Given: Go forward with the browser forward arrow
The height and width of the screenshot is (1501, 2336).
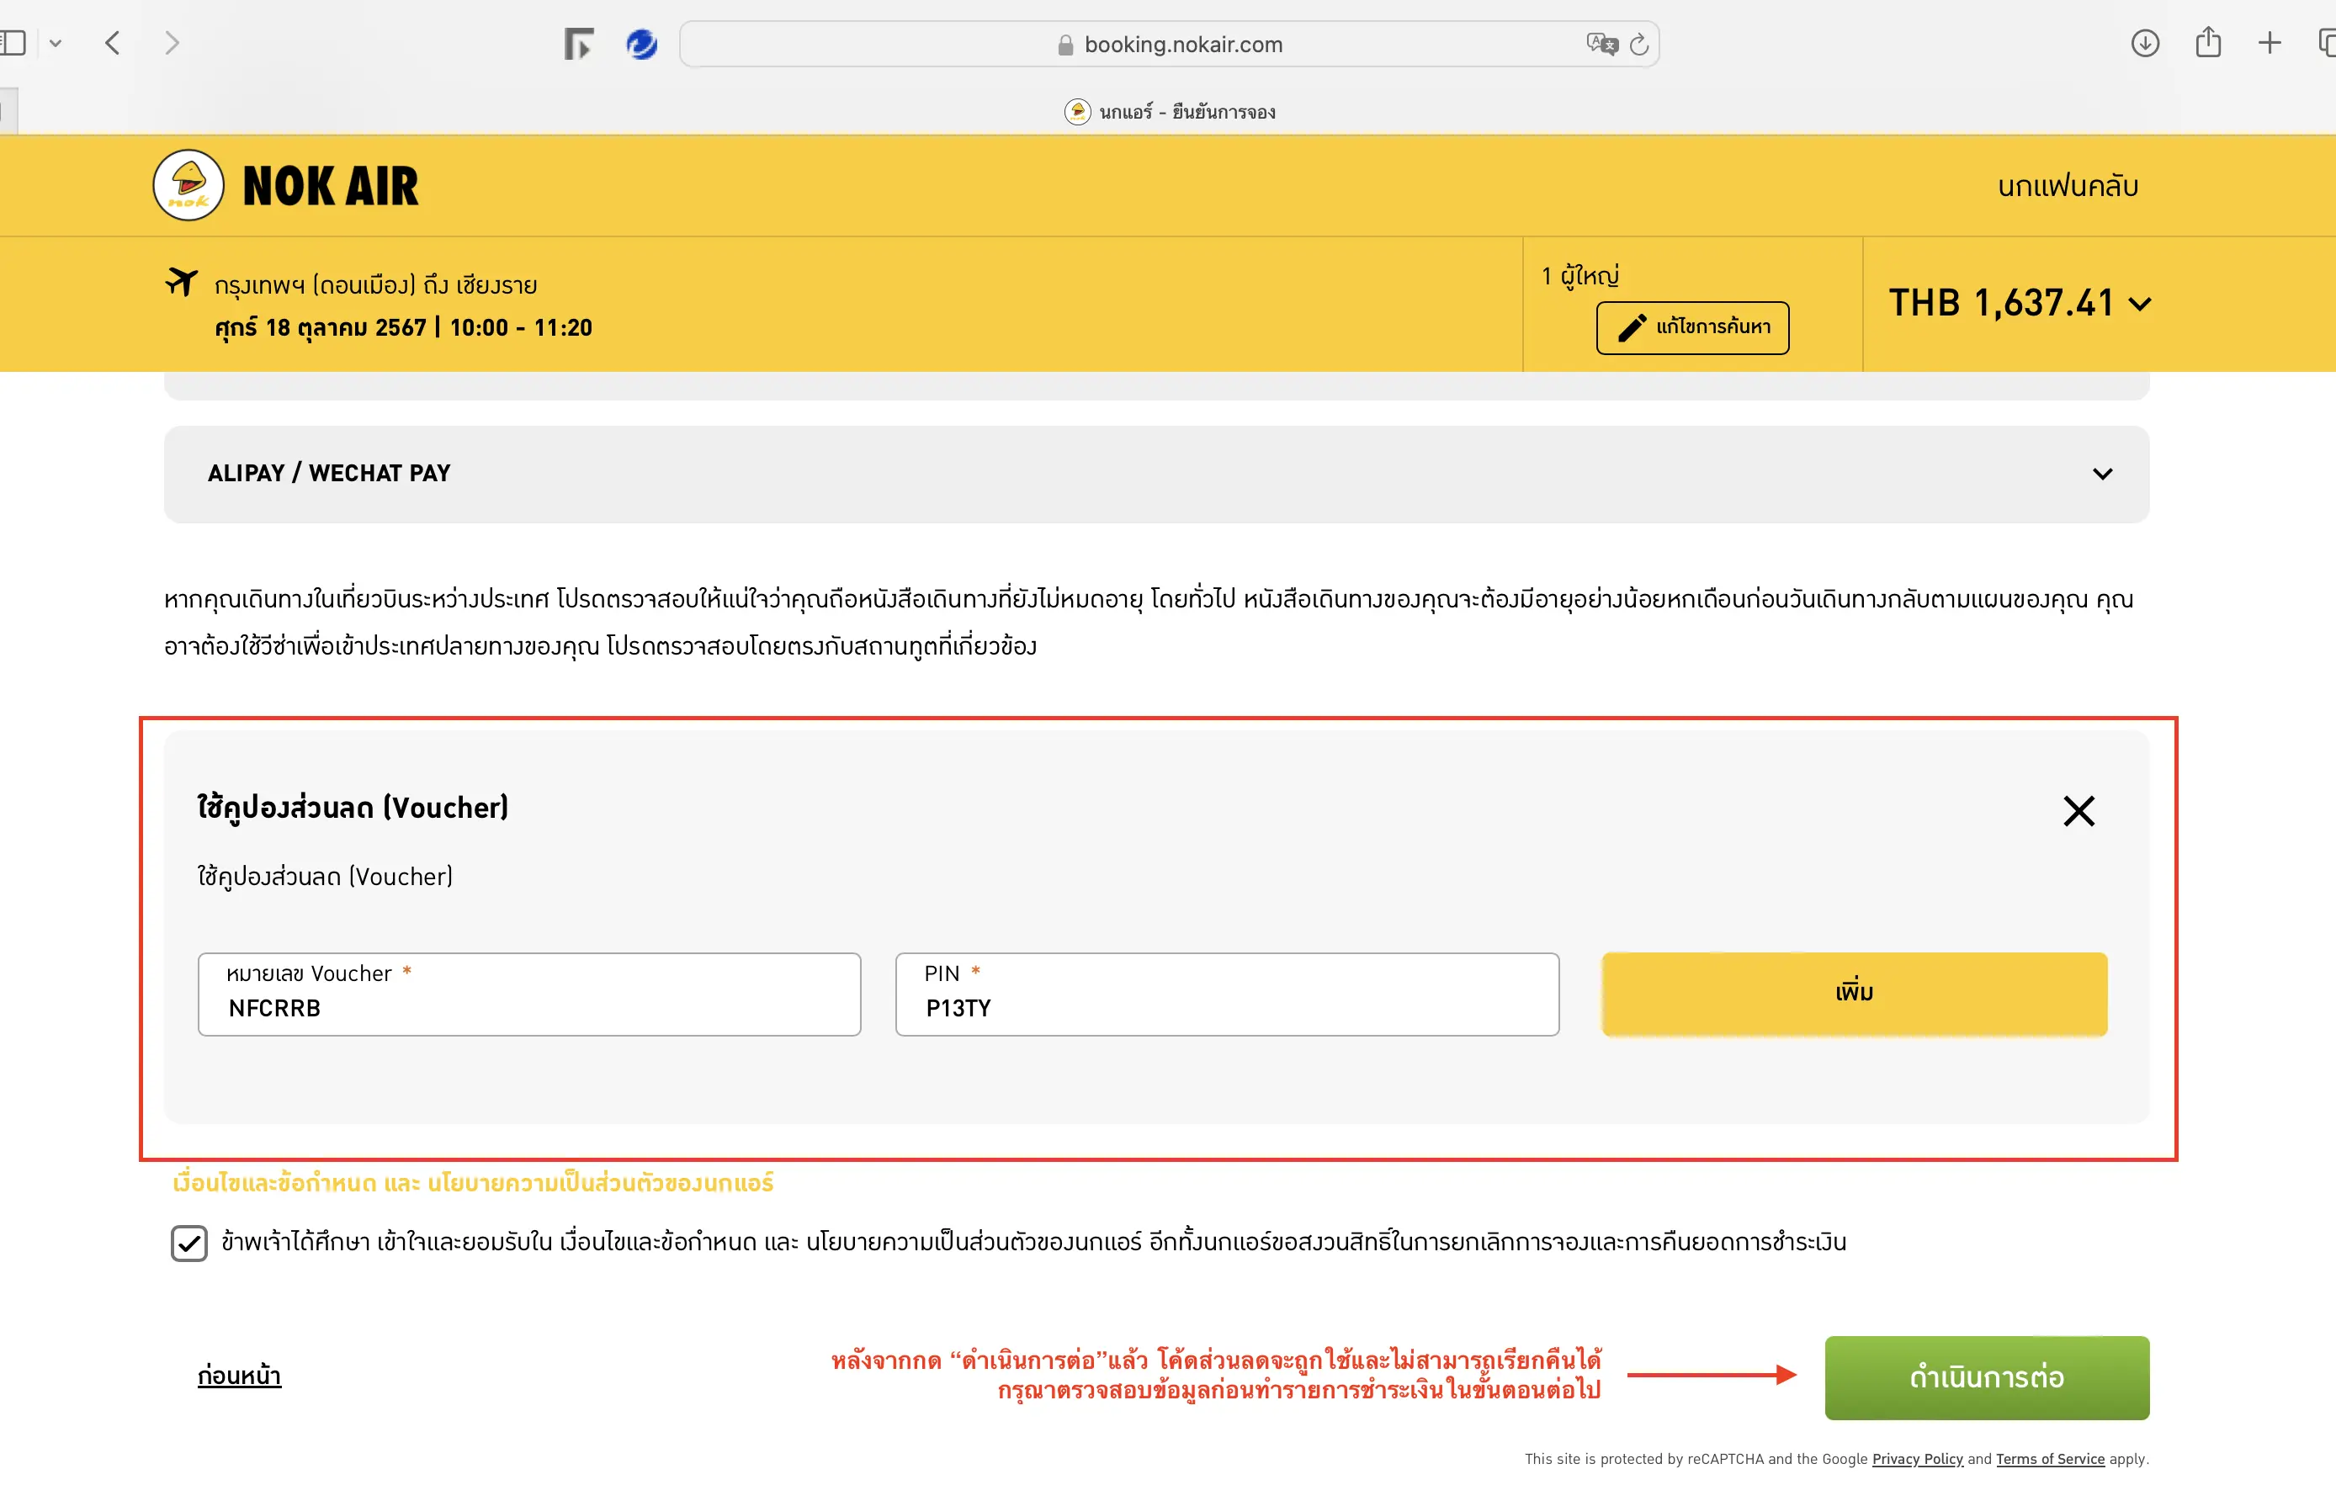Looking at the screenshot, I should 172,43.
